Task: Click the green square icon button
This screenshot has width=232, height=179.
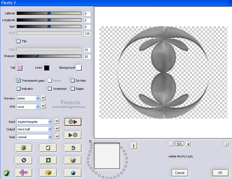Action: (48, 160)
